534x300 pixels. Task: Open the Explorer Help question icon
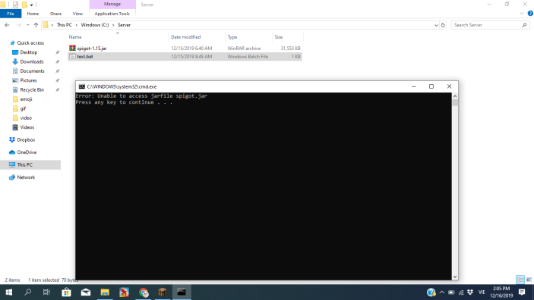pos(530,14)
